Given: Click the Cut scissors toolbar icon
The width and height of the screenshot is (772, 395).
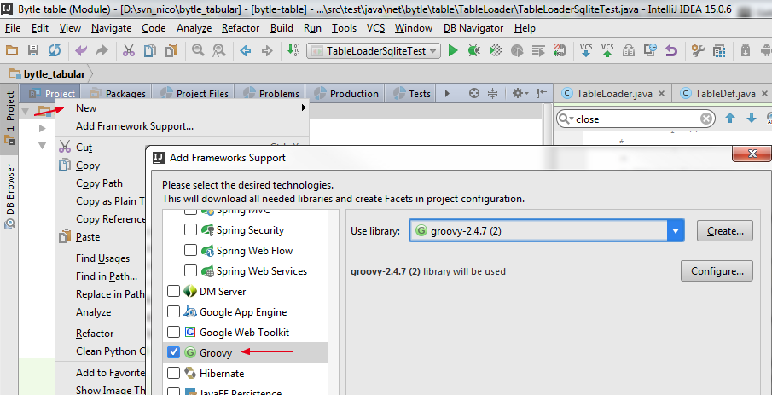Looking at the screenshot, I should 128,51.
